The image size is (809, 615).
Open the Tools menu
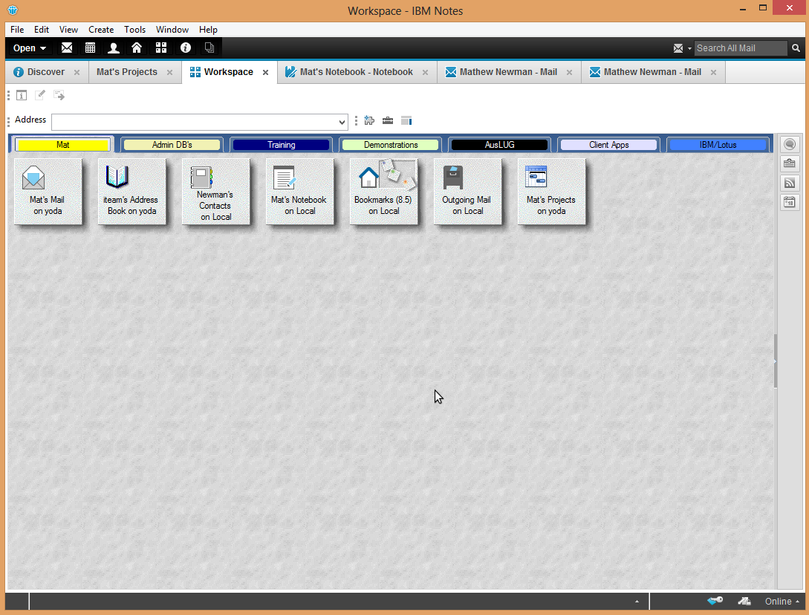click(x=134, y=30)
